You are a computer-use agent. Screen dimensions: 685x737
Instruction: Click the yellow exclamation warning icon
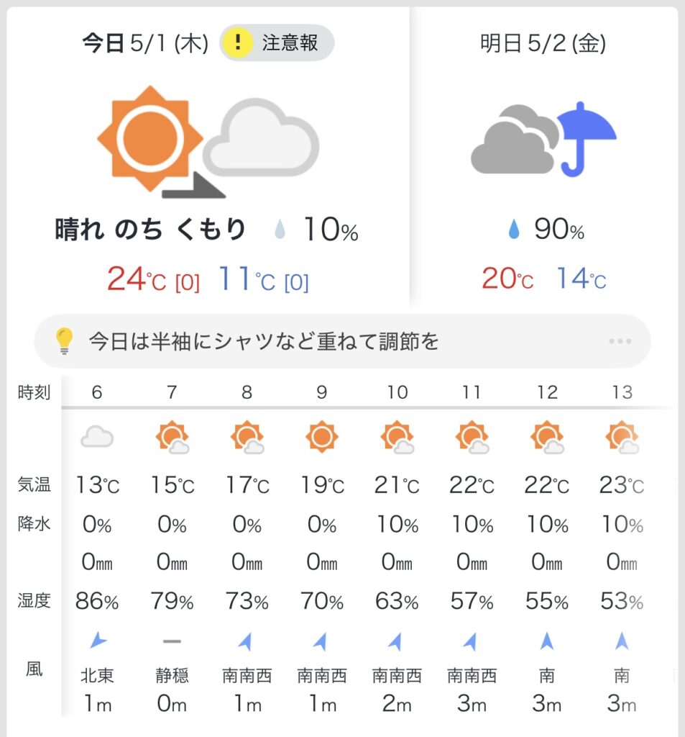pyautogui.click(x=238, y=42)
